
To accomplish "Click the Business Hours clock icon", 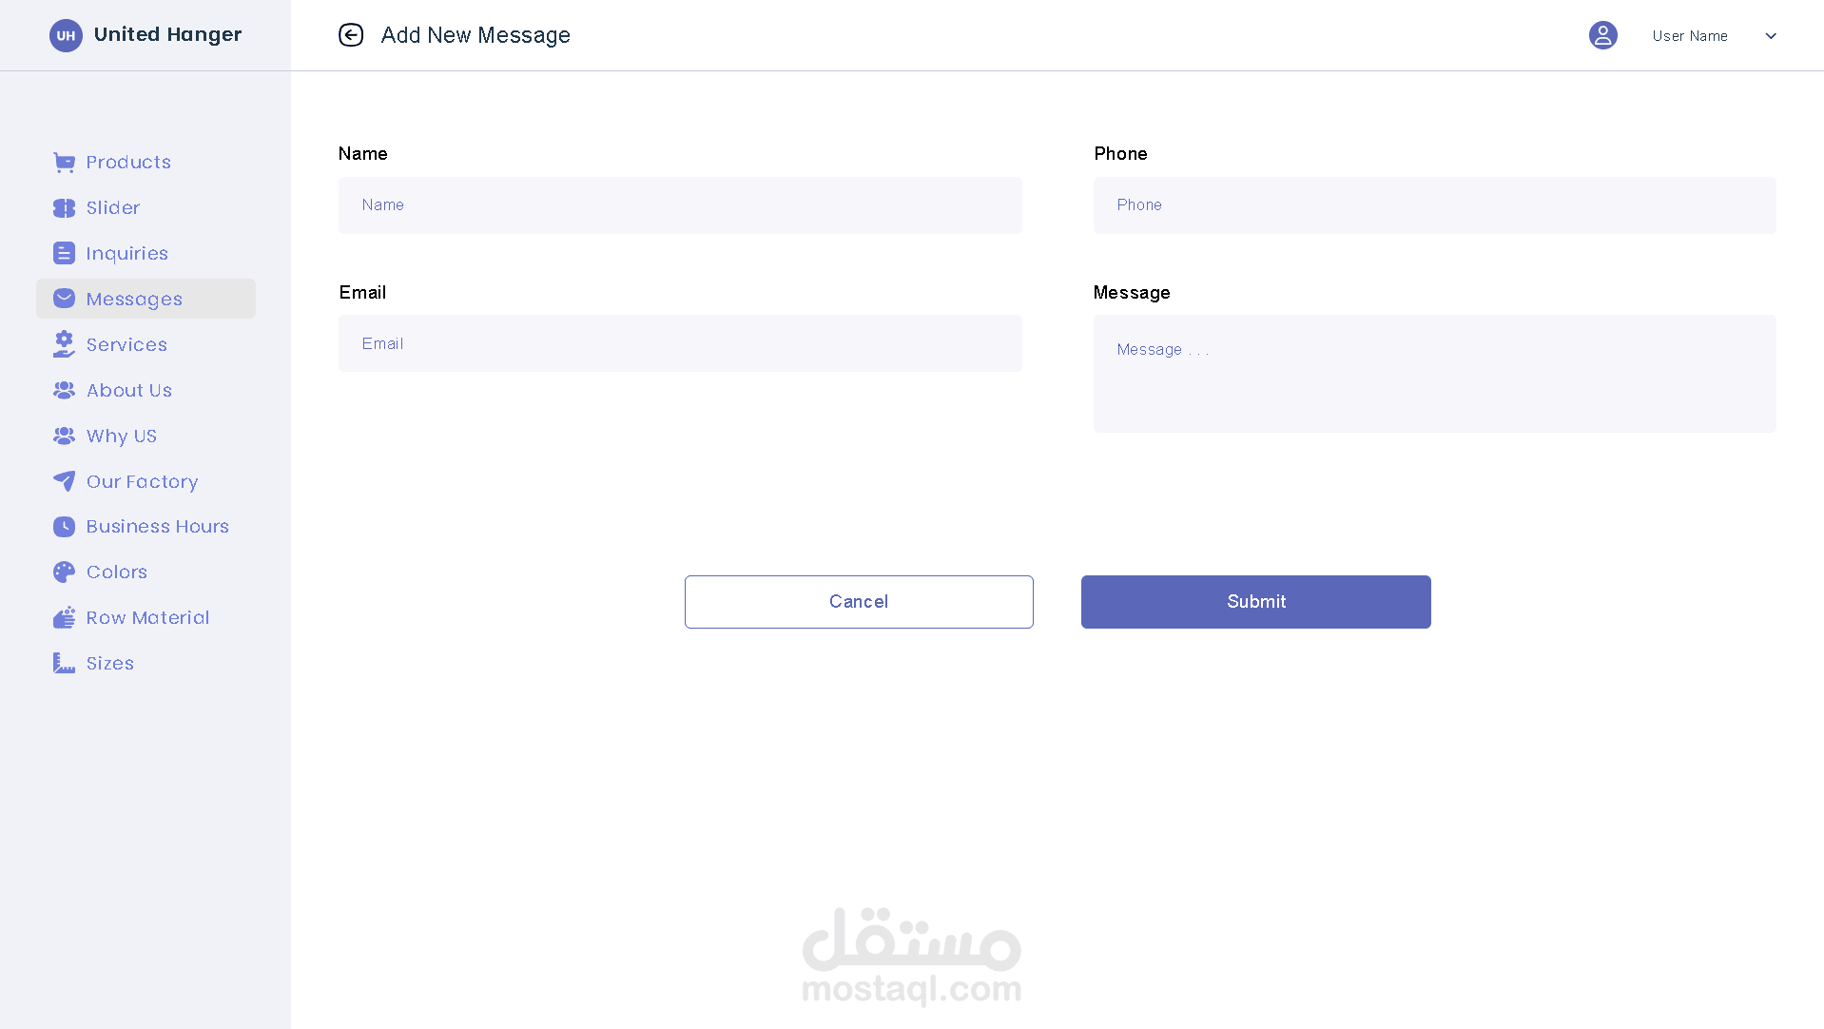I will [x=64, y=527].
